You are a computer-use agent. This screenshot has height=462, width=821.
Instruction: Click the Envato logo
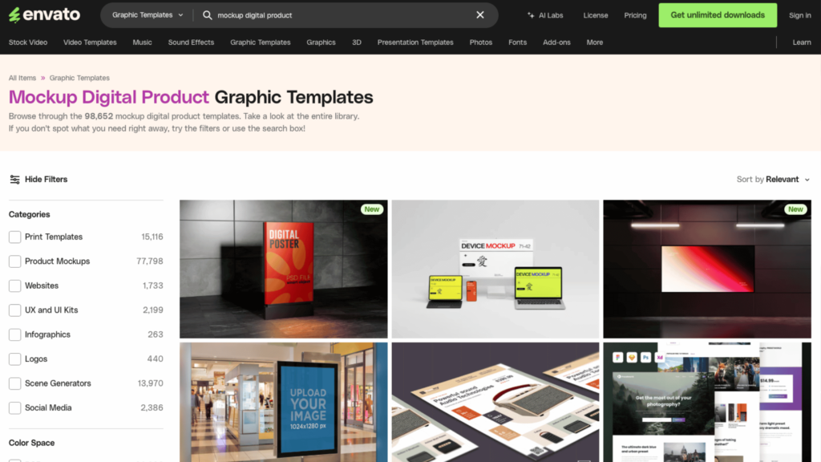(x=44, y=15)
